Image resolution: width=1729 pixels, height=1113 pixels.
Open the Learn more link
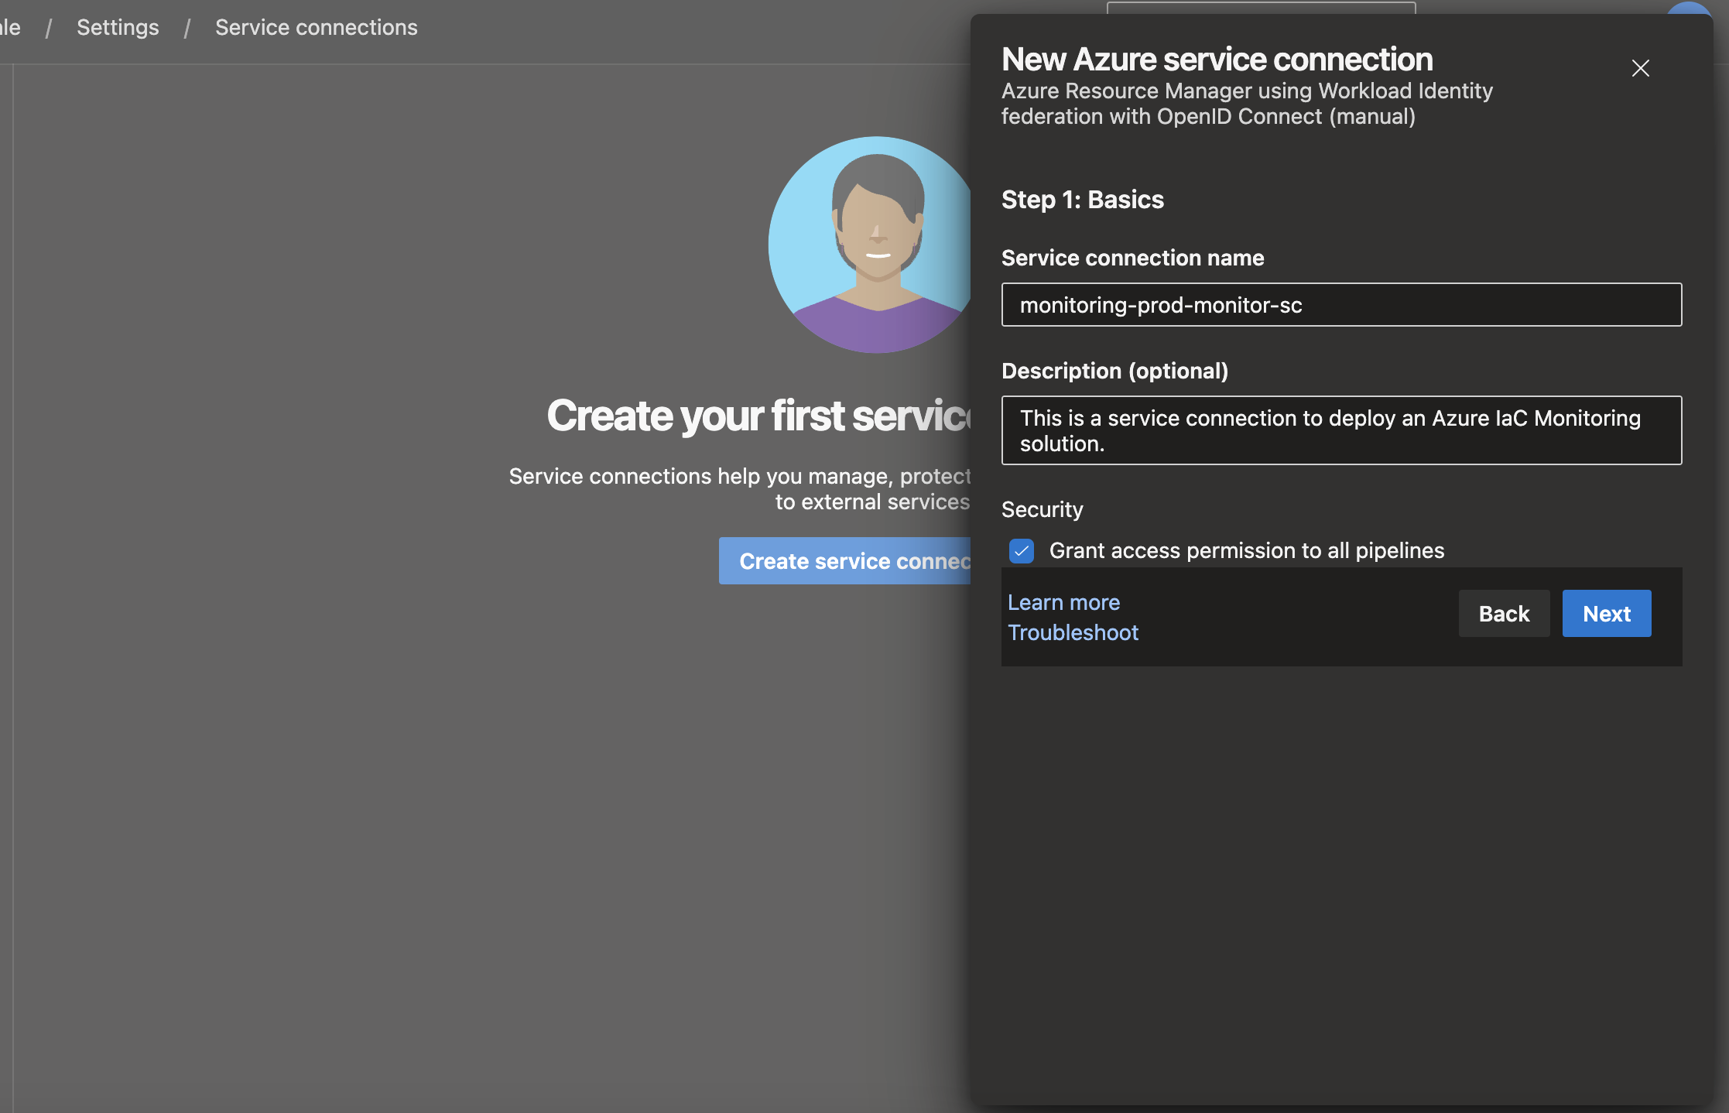[x=1063, y=602]
